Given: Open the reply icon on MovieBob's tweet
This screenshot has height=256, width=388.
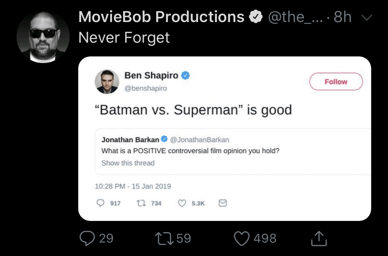Looking at the screenshot, I should click(x=87, y=238).
